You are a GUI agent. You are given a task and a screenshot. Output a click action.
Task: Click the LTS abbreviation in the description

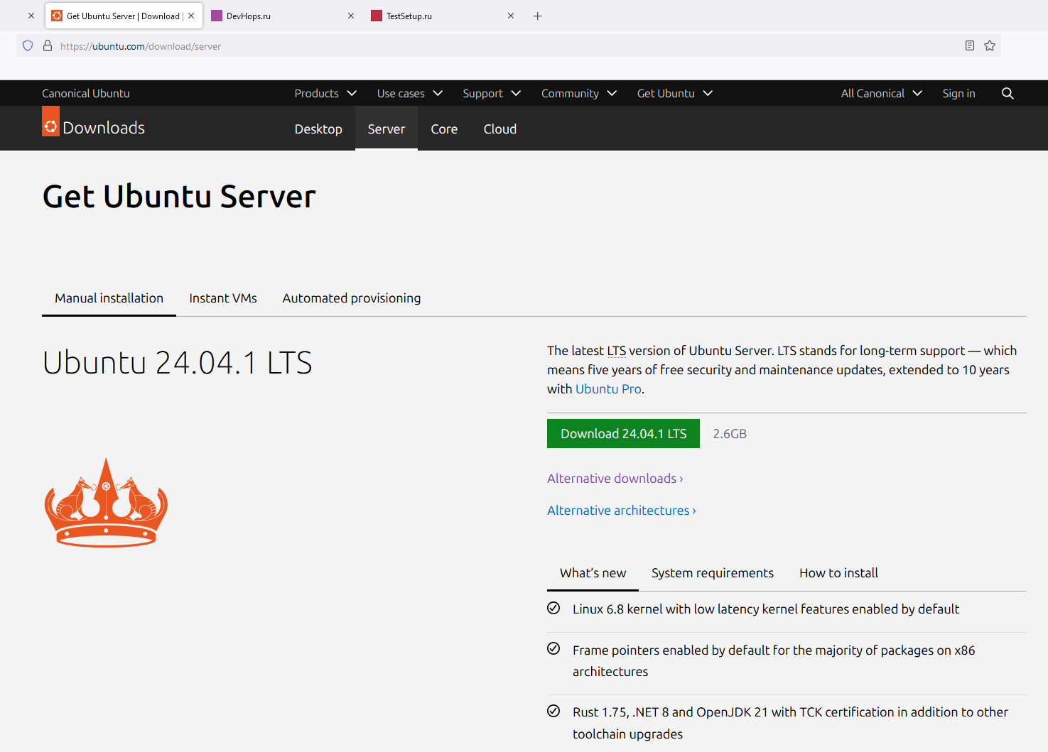(617, 351)
